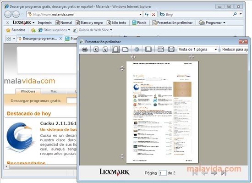Image resolution: width=252 pixels, height=183 pixels.
Task: Click the page number field in preview
Action: click(163, 173)
